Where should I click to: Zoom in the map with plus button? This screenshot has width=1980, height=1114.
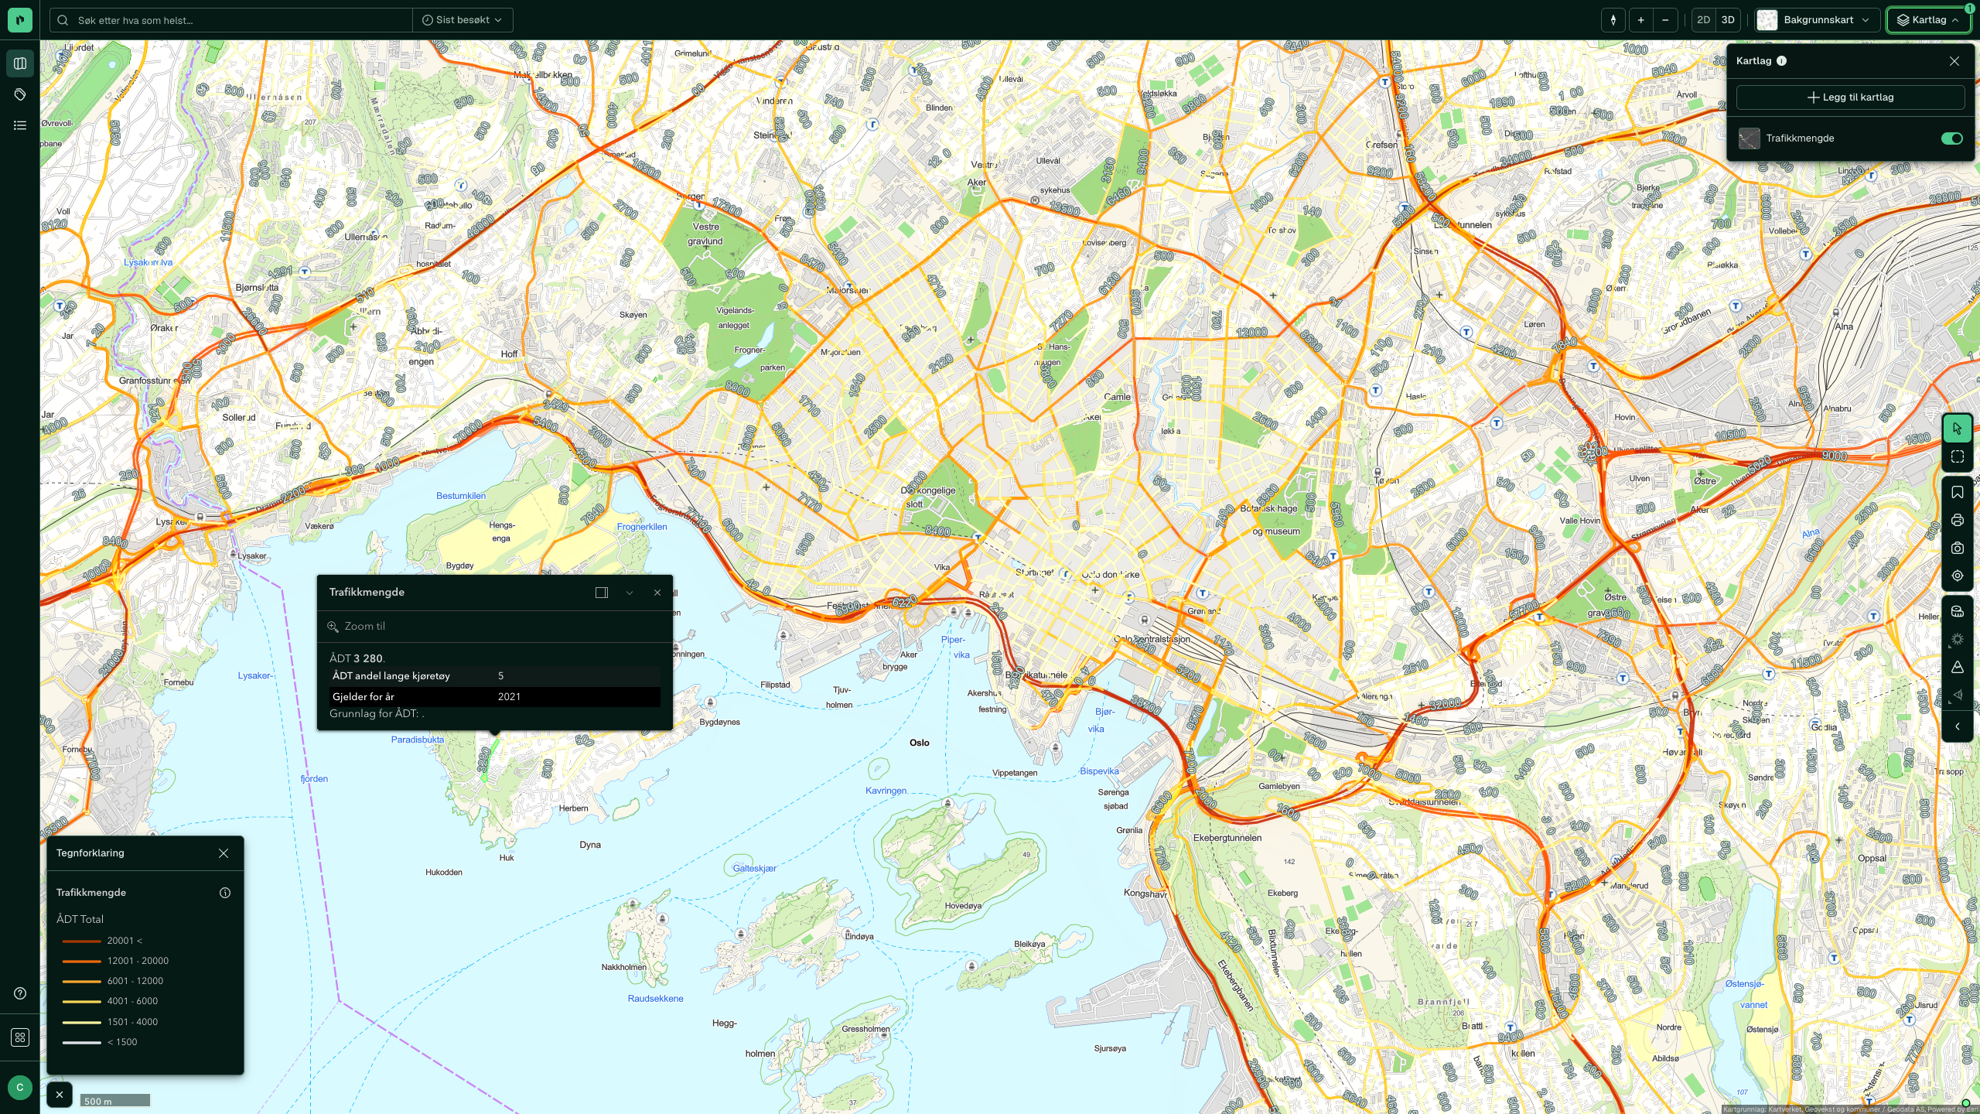point(1640,20)
